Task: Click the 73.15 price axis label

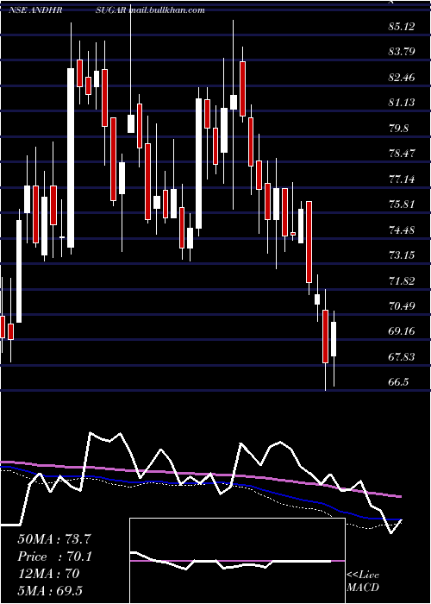Action: (403, 255)
